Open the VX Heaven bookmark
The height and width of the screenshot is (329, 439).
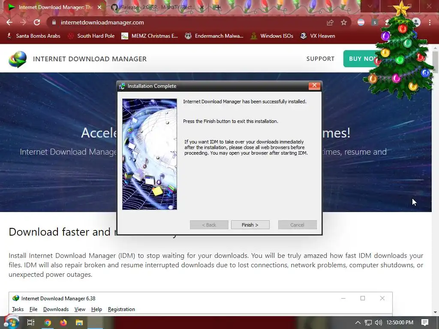318,36
